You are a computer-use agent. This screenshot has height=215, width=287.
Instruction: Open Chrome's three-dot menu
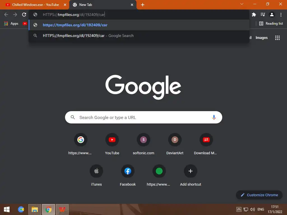[x=281, y=15]
